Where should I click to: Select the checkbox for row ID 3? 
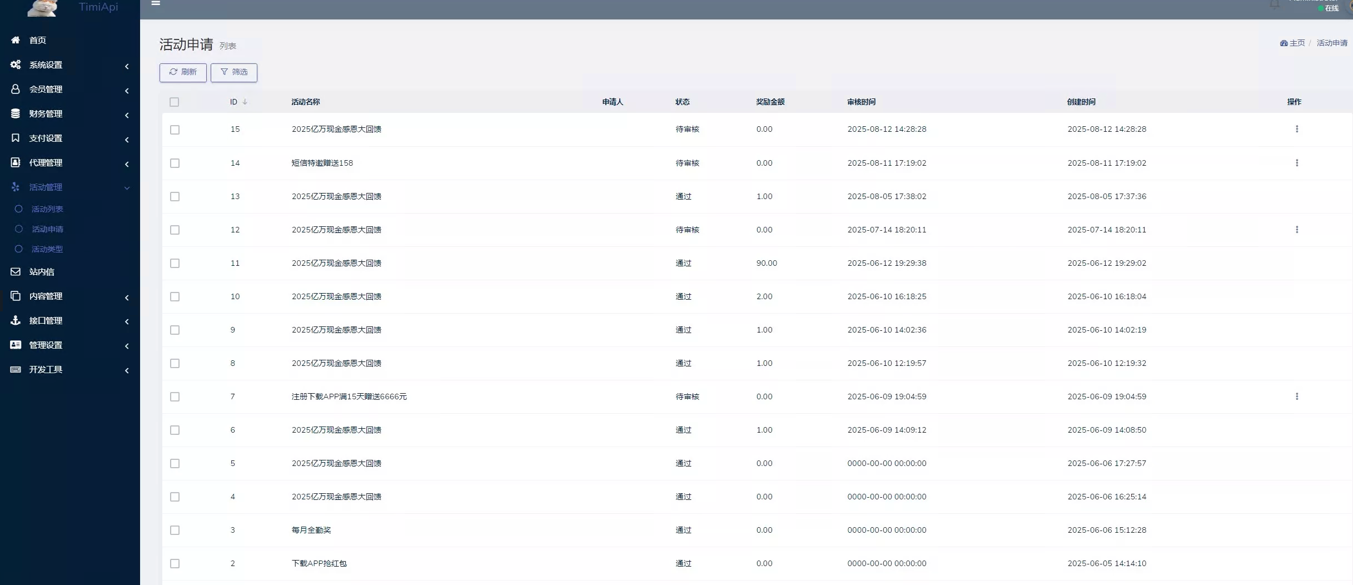pos(175,531)
